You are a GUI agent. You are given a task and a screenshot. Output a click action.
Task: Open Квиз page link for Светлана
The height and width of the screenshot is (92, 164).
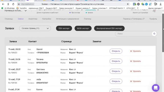click(x=72, y=70)
